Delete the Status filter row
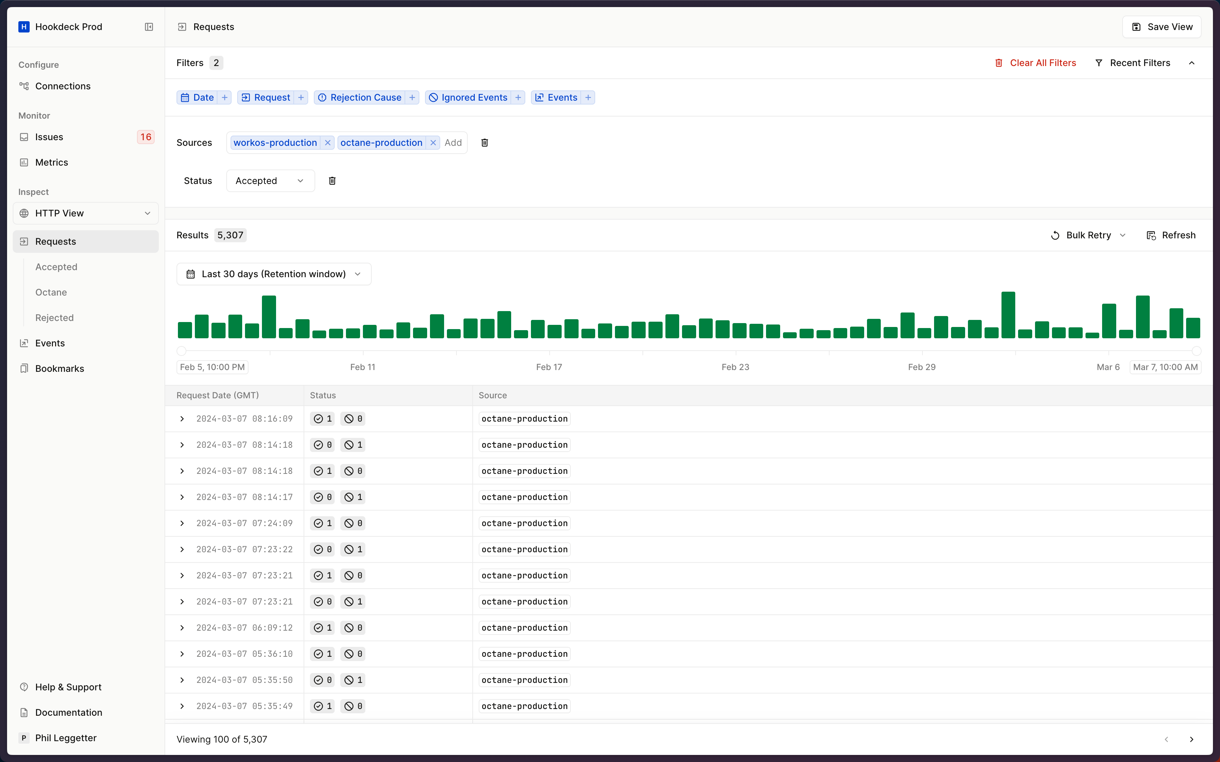 332,181
